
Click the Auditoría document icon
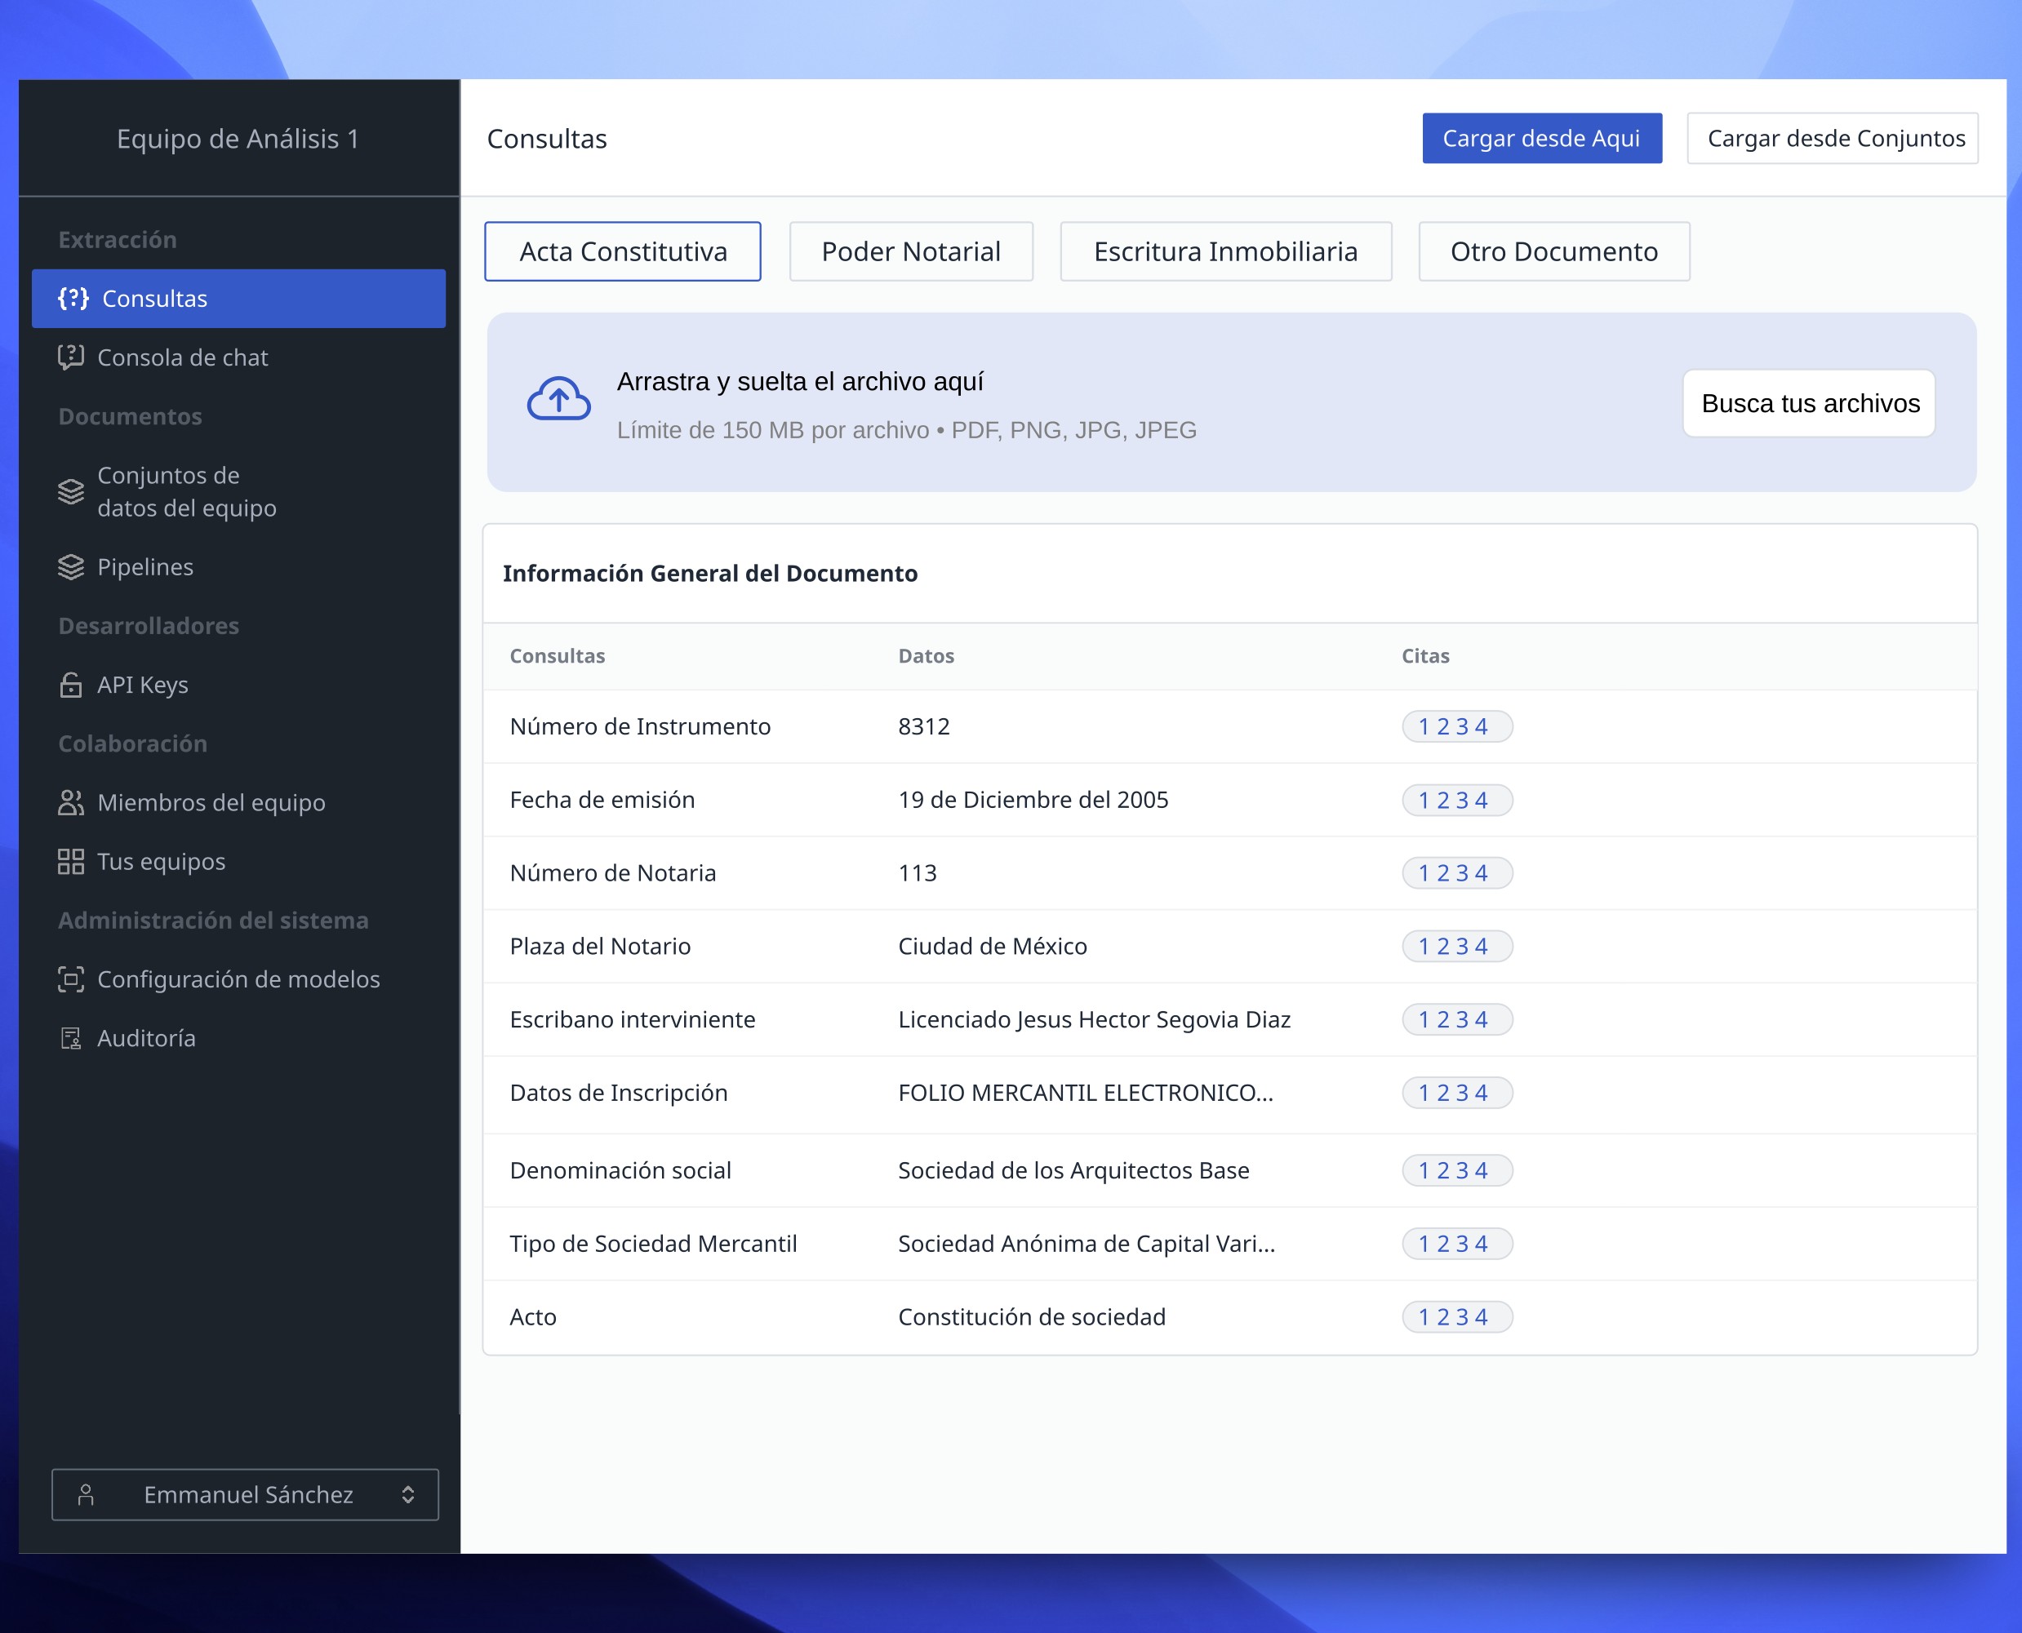point(70,1039)
